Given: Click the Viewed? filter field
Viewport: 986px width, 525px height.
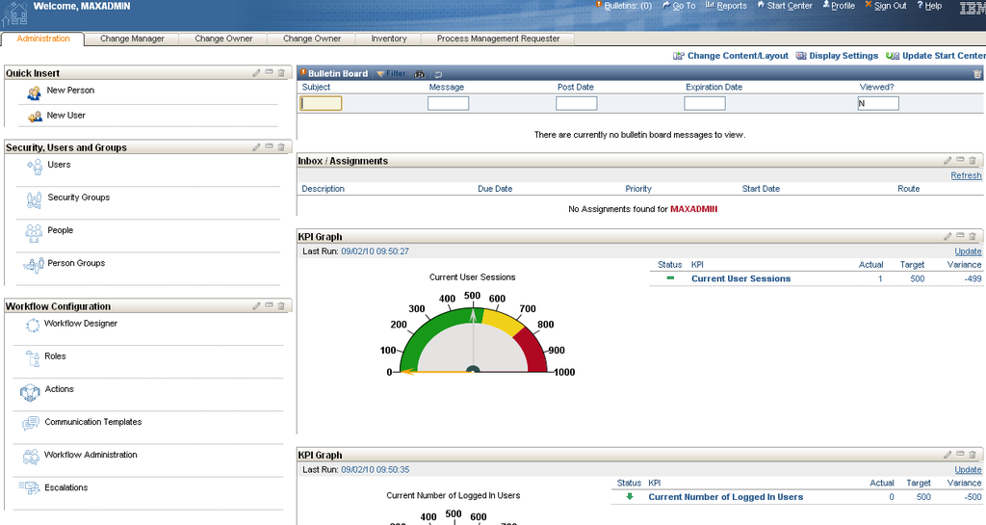Looking at the screenshot, I should (878, 103).
